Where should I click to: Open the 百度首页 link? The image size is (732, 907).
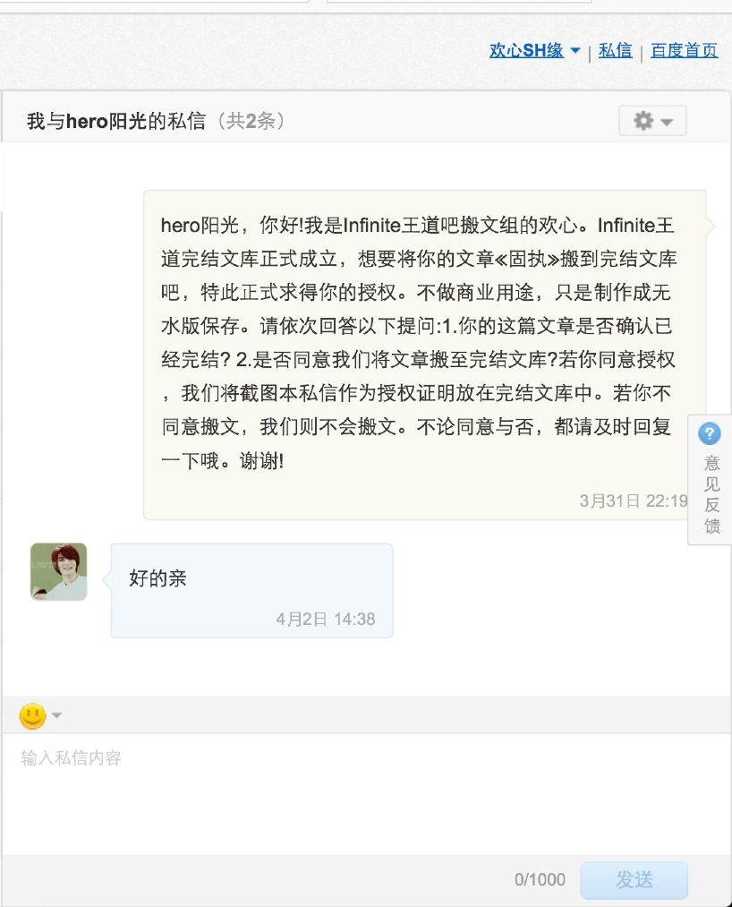[685, 50]
